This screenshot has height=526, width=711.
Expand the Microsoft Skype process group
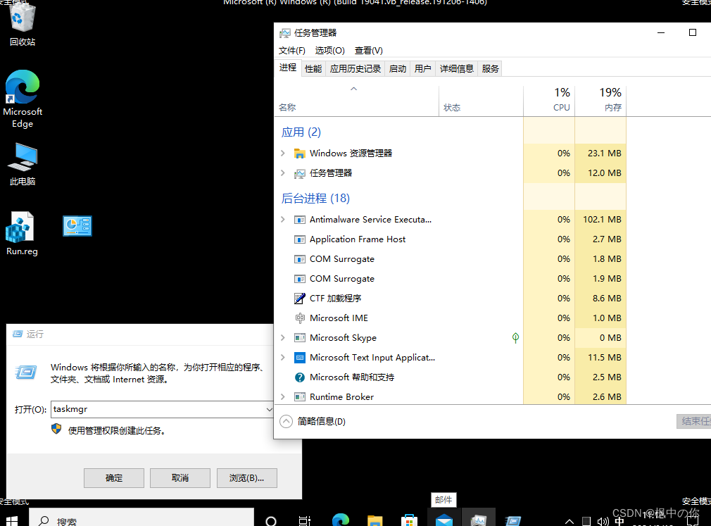tap(283, 338)
